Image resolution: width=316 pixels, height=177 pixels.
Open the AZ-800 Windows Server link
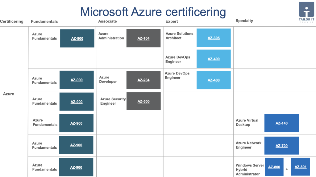[x=274, y=167]
